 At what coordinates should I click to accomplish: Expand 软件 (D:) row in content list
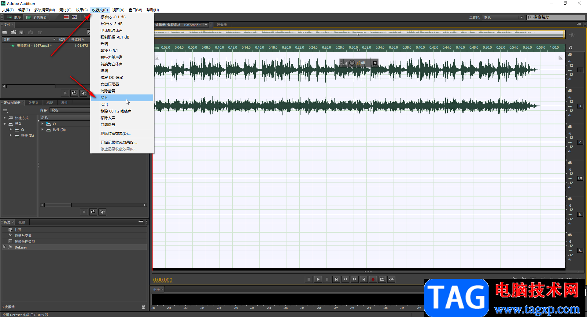coord(42,129)
